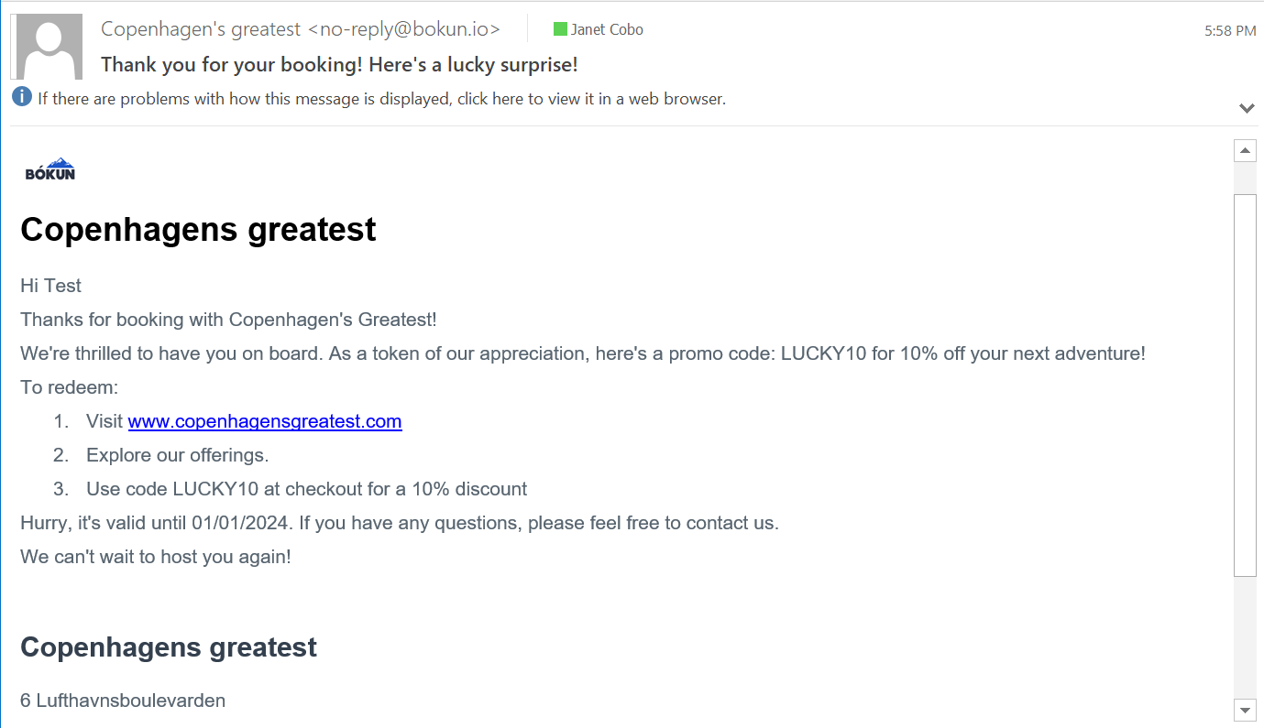Screen dimensions: 1264x728
Task: Visit the www.copenhagensgreatest.com hyperlink
Action: coord(265,421)
